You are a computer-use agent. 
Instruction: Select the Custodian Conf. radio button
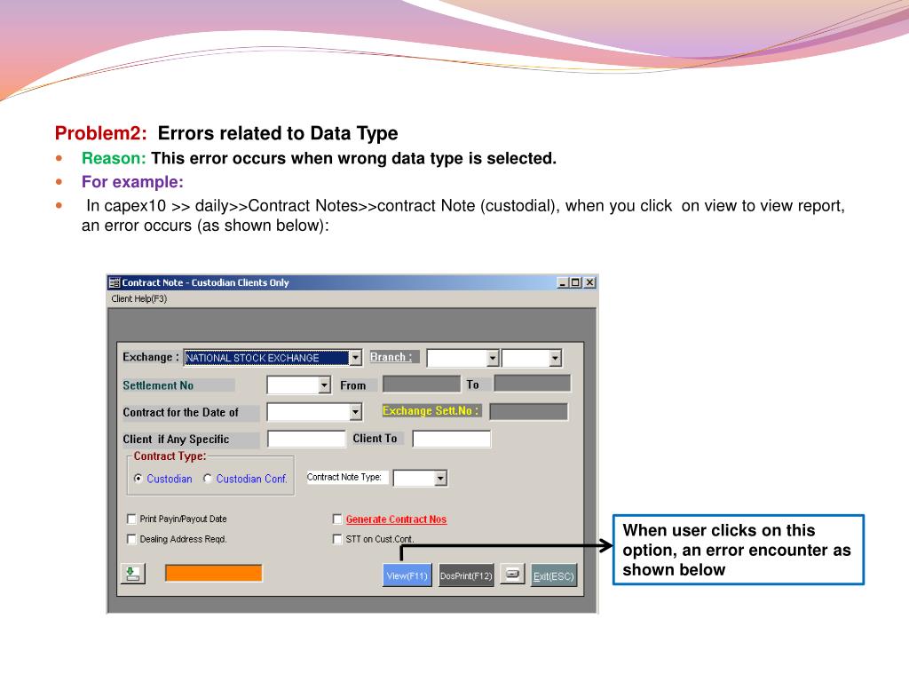click(208, 479)
